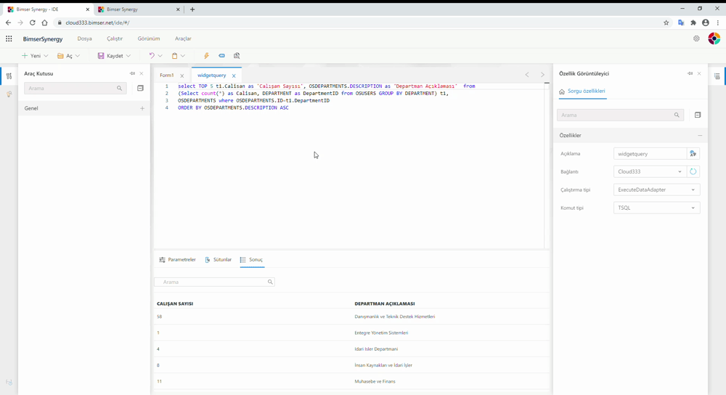
Task: Refresh the Bağlantı connection list
Action: click(x=693, y=172)
